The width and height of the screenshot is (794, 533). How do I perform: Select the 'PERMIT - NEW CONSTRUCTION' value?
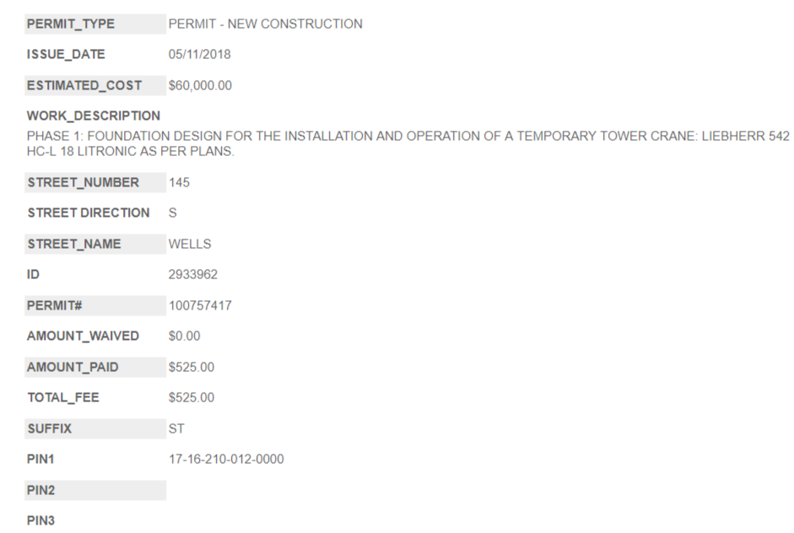point(265,24)
